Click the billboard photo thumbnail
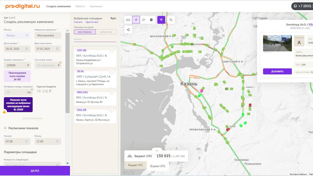The image size is (313, 176). click(x=277, y=43)
